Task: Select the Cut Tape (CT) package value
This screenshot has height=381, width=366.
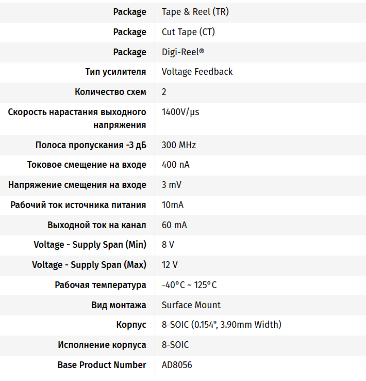Action: click(x=188, y=32)
